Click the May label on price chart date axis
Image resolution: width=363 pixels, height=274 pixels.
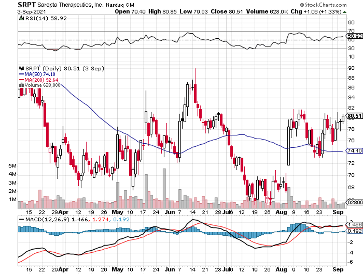click(x=118, y=212)
